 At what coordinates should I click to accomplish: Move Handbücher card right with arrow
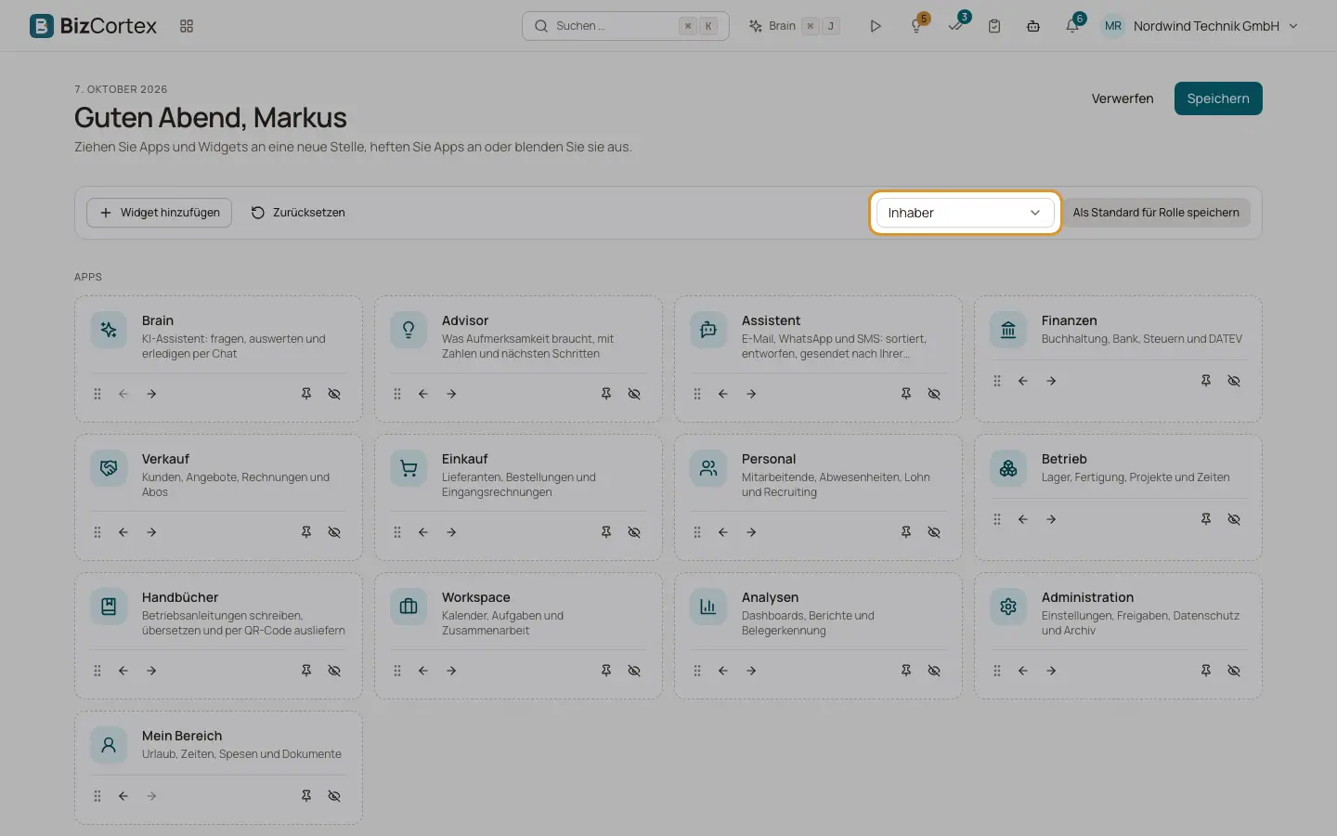pos(151,671)
